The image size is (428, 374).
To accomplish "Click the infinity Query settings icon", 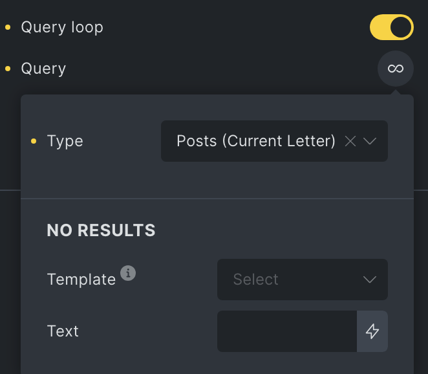I will point(396,69).
